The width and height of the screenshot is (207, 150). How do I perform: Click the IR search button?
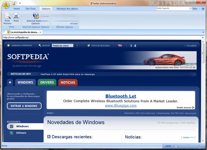(77, 46)
